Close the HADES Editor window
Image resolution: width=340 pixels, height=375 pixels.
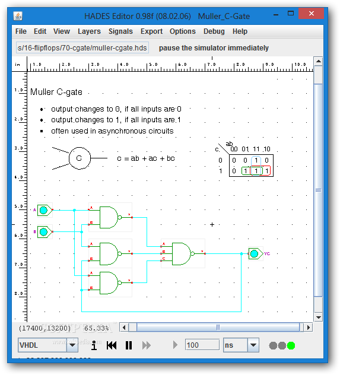tap(311, 14)
